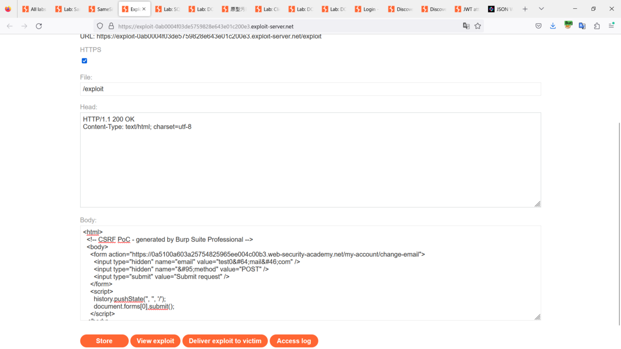Switch to the Lab: Sa tab
Screen dimensions: 621x349
[67, 9]
